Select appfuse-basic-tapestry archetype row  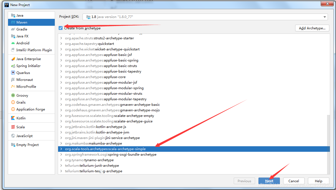pos(194,71)
